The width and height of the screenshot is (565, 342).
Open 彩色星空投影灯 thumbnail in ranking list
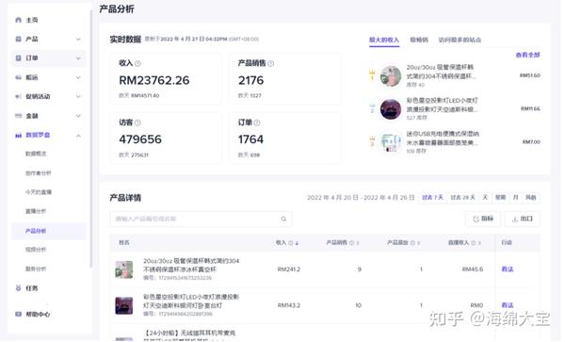point(391,109)
